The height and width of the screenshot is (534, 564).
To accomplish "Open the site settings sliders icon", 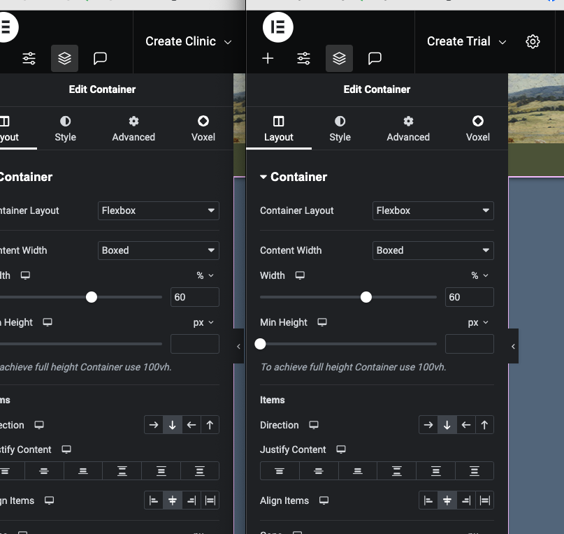I will [x=303, y=59].
